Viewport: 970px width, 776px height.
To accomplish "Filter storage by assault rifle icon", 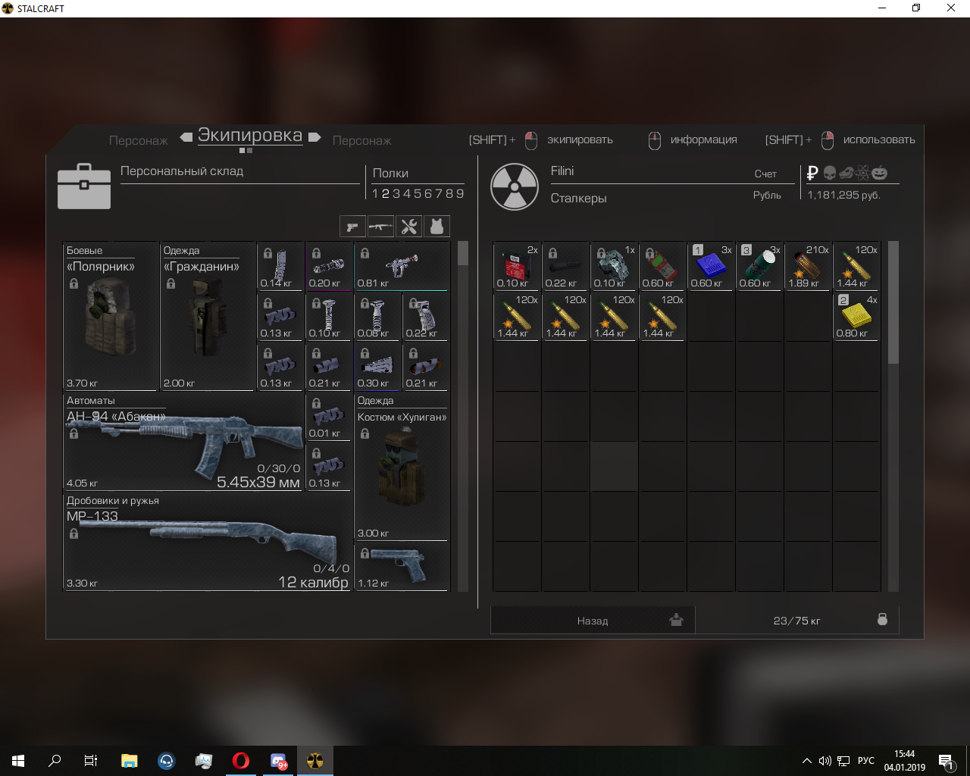I will click(x=380, y=226).
